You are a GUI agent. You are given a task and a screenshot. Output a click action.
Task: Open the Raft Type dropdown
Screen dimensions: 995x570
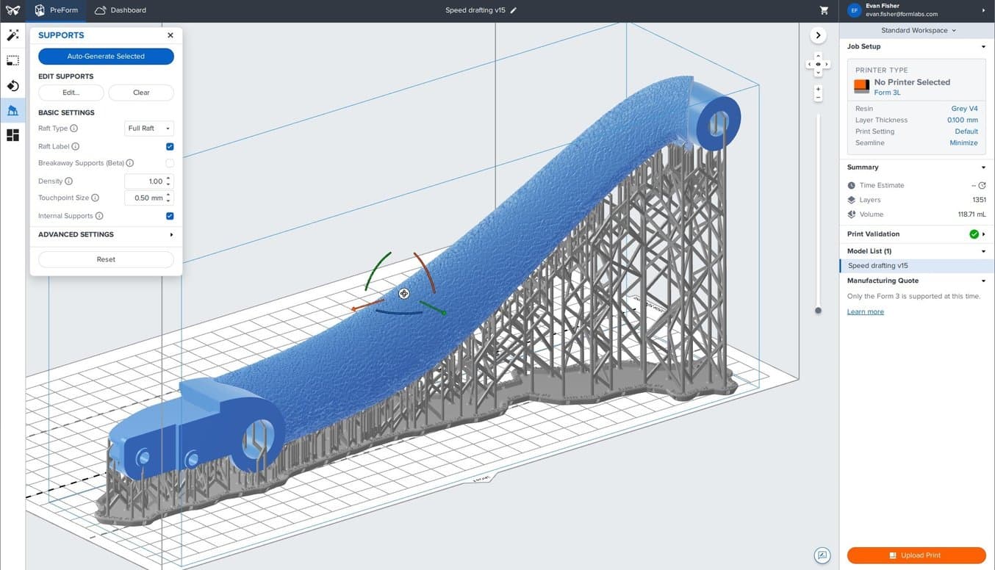tap(149, 129)
